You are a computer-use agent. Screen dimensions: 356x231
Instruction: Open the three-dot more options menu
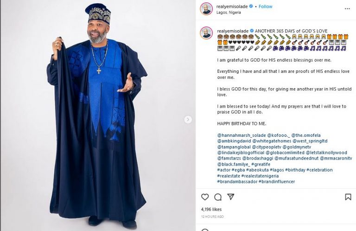[347, 8]
